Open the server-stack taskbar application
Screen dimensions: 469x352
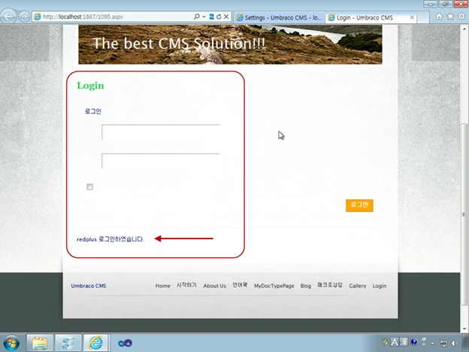coord(68,343)
